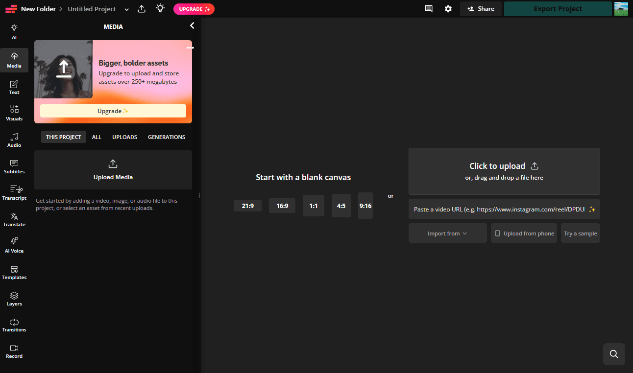Open the Transcript panel

[14, 193]
